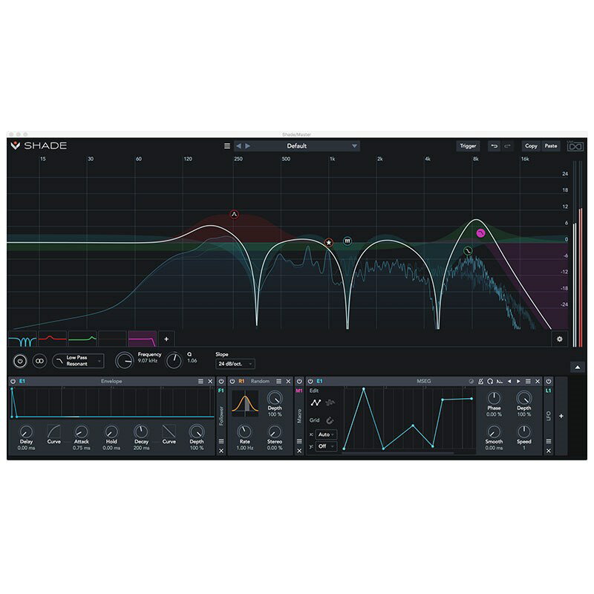Open the Low Pass Resonant filter type dropdown

[x=79, y=361]
